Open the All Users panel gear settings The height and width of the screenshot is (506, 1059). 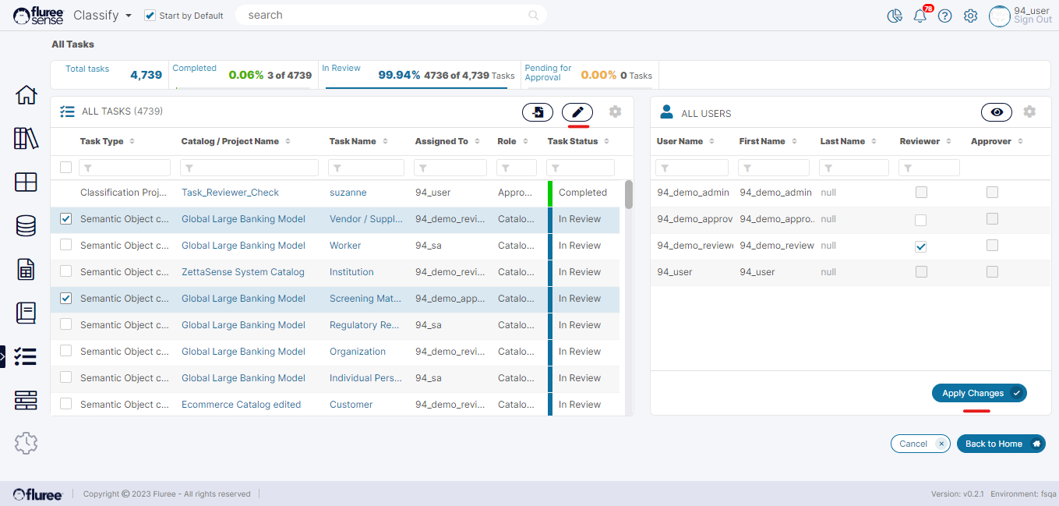[1029, 112]
